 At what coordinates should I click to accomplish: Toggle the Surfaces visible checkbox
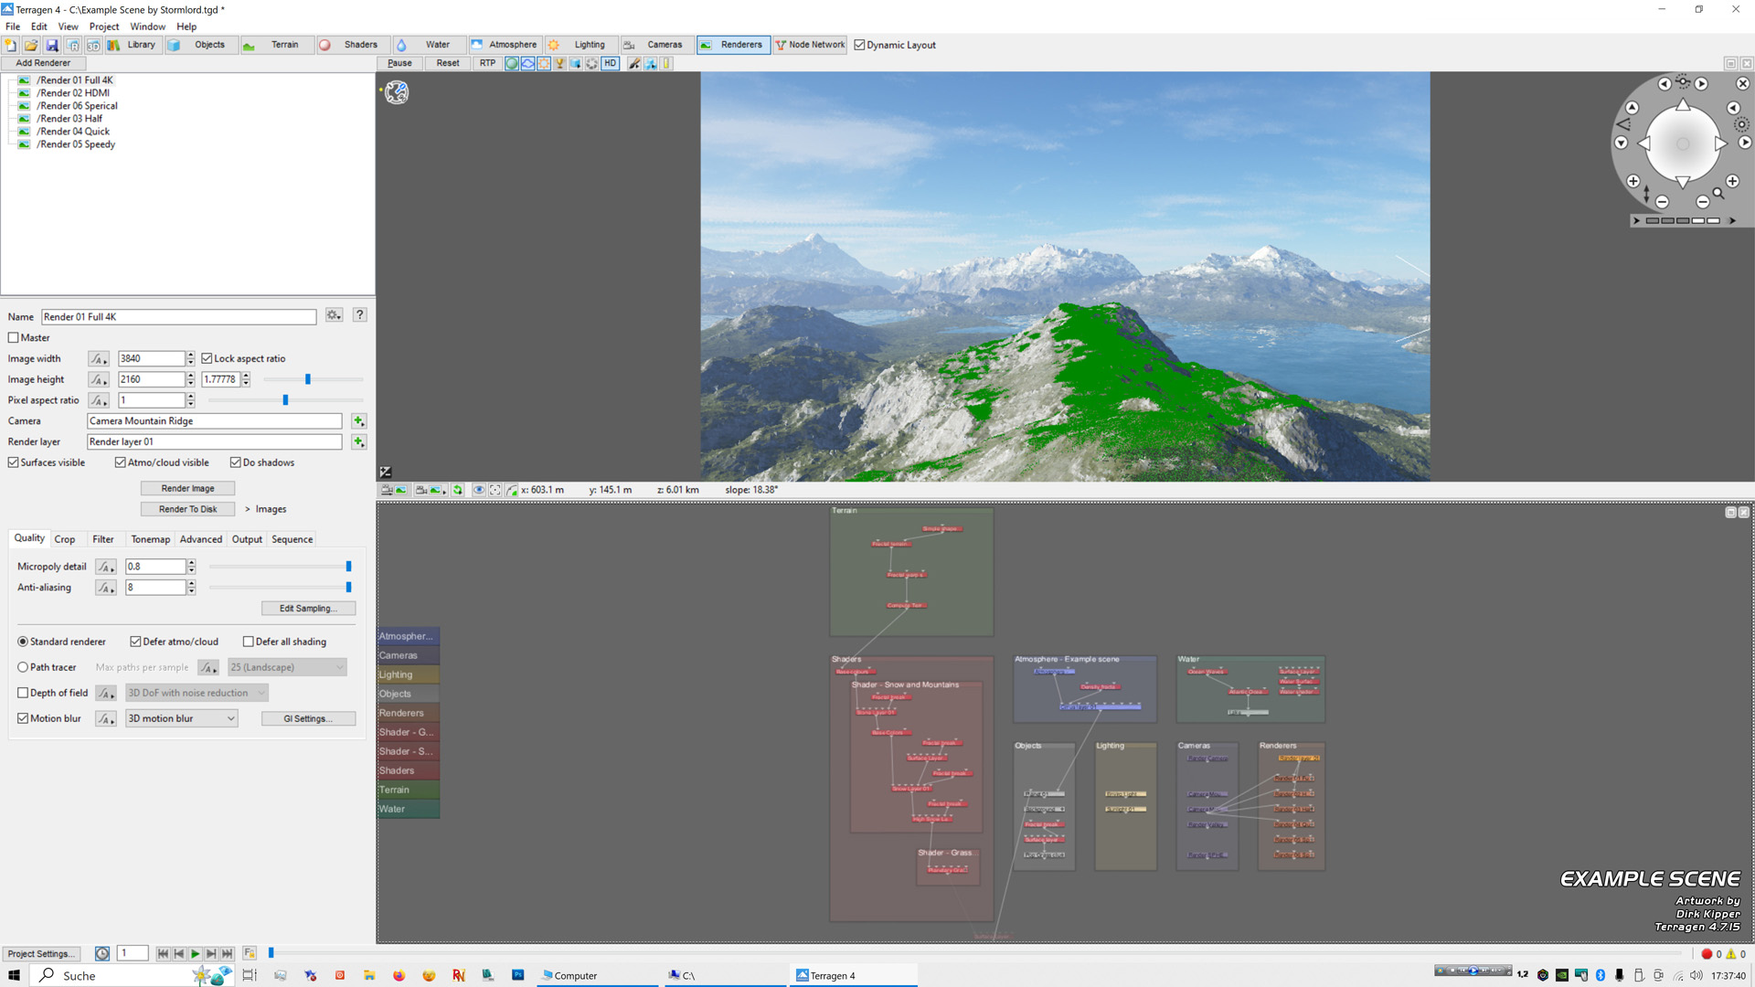coord(16,462)
